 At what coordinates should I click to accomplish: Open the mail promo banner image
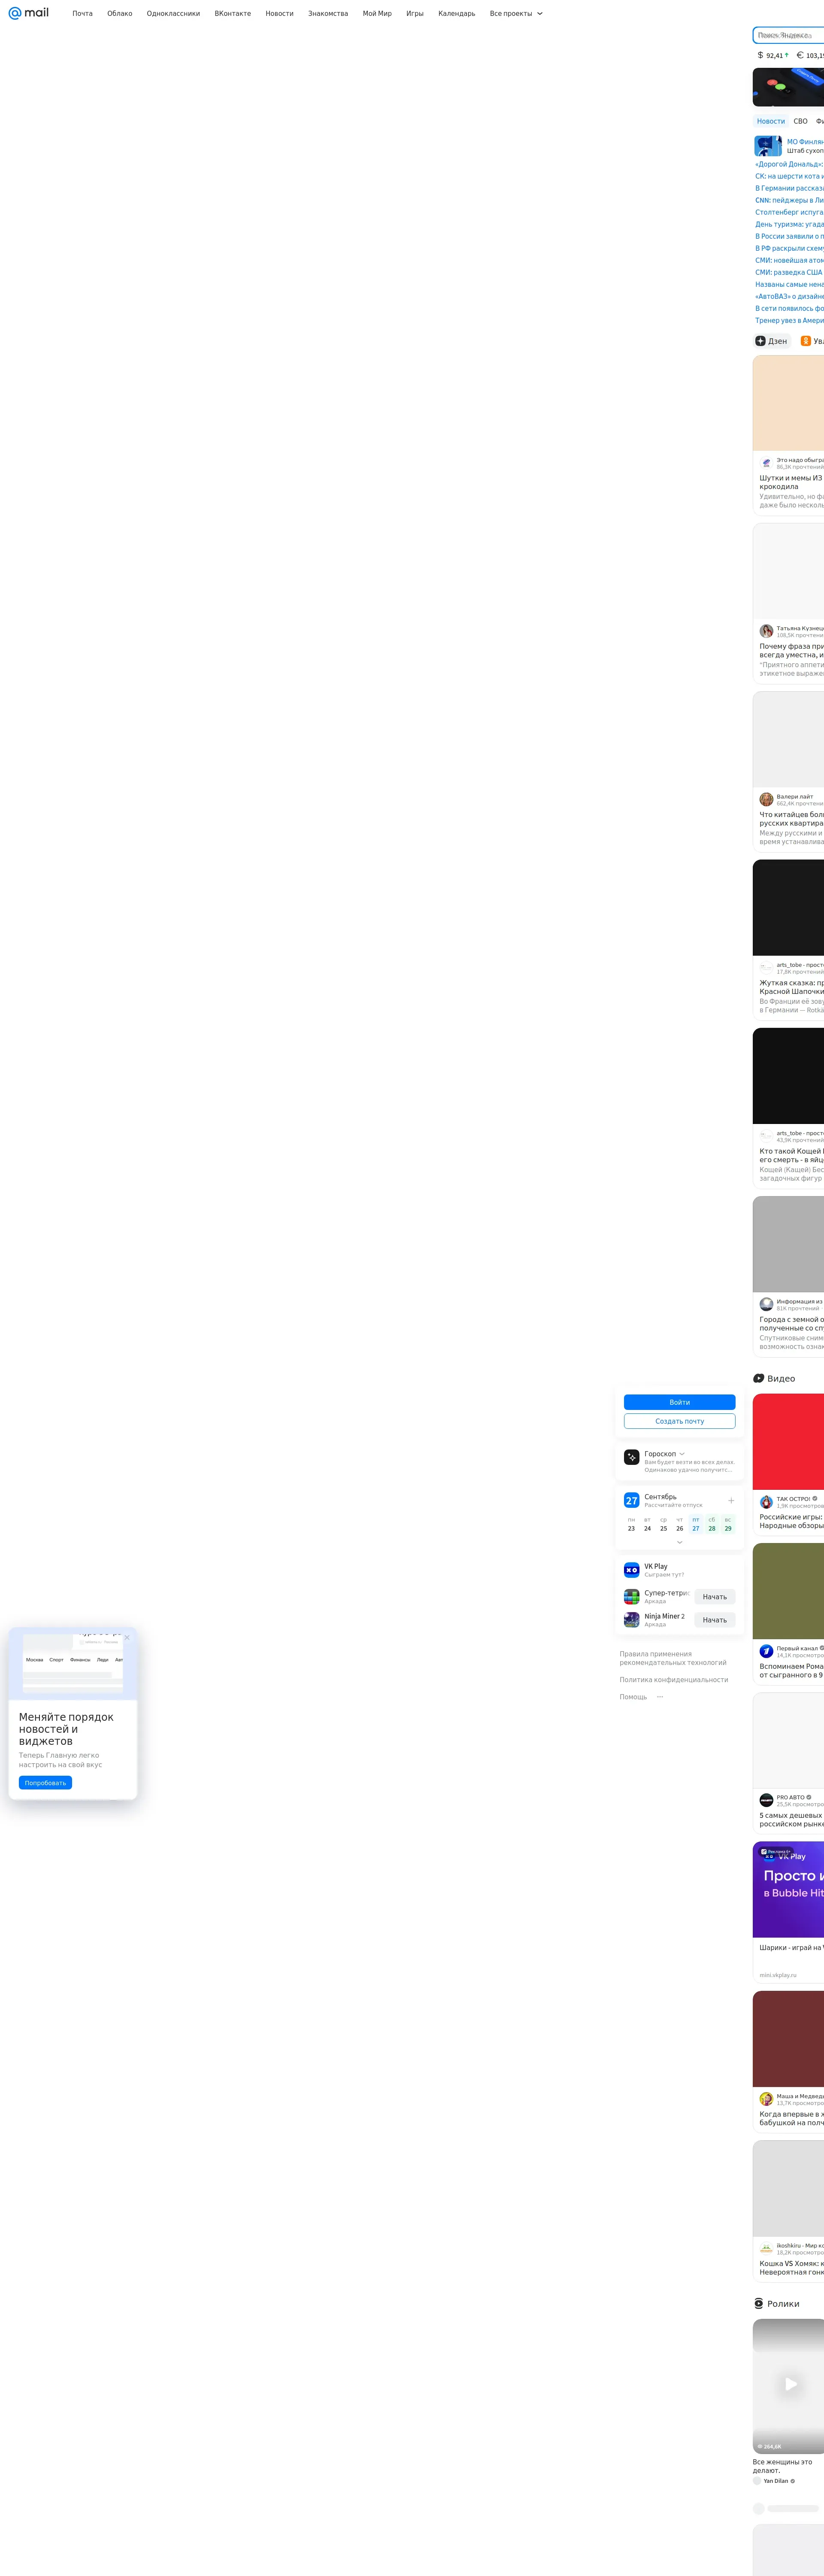tap(788, 87)
